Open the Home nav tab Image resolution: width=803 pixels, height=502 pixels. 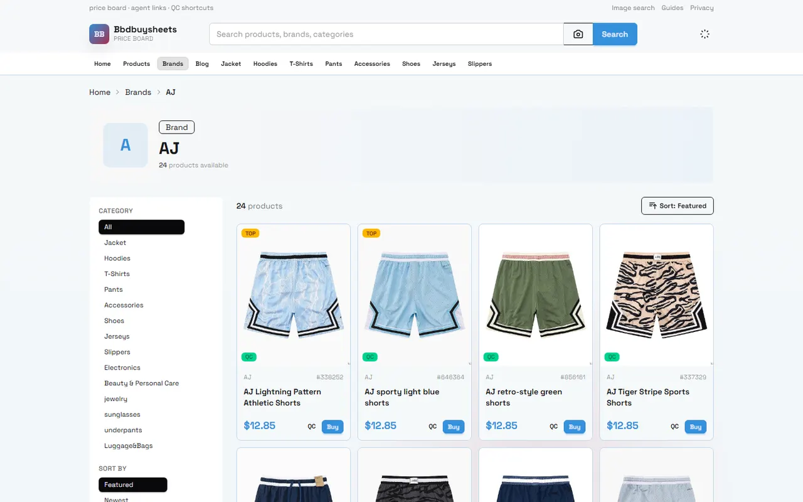pos(102,64)
